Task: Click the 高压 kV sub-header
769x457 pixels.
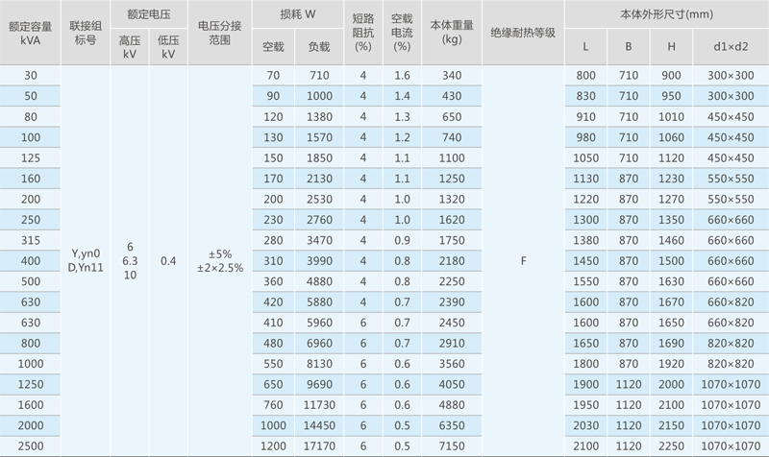Action: click(x=130, y=47)
